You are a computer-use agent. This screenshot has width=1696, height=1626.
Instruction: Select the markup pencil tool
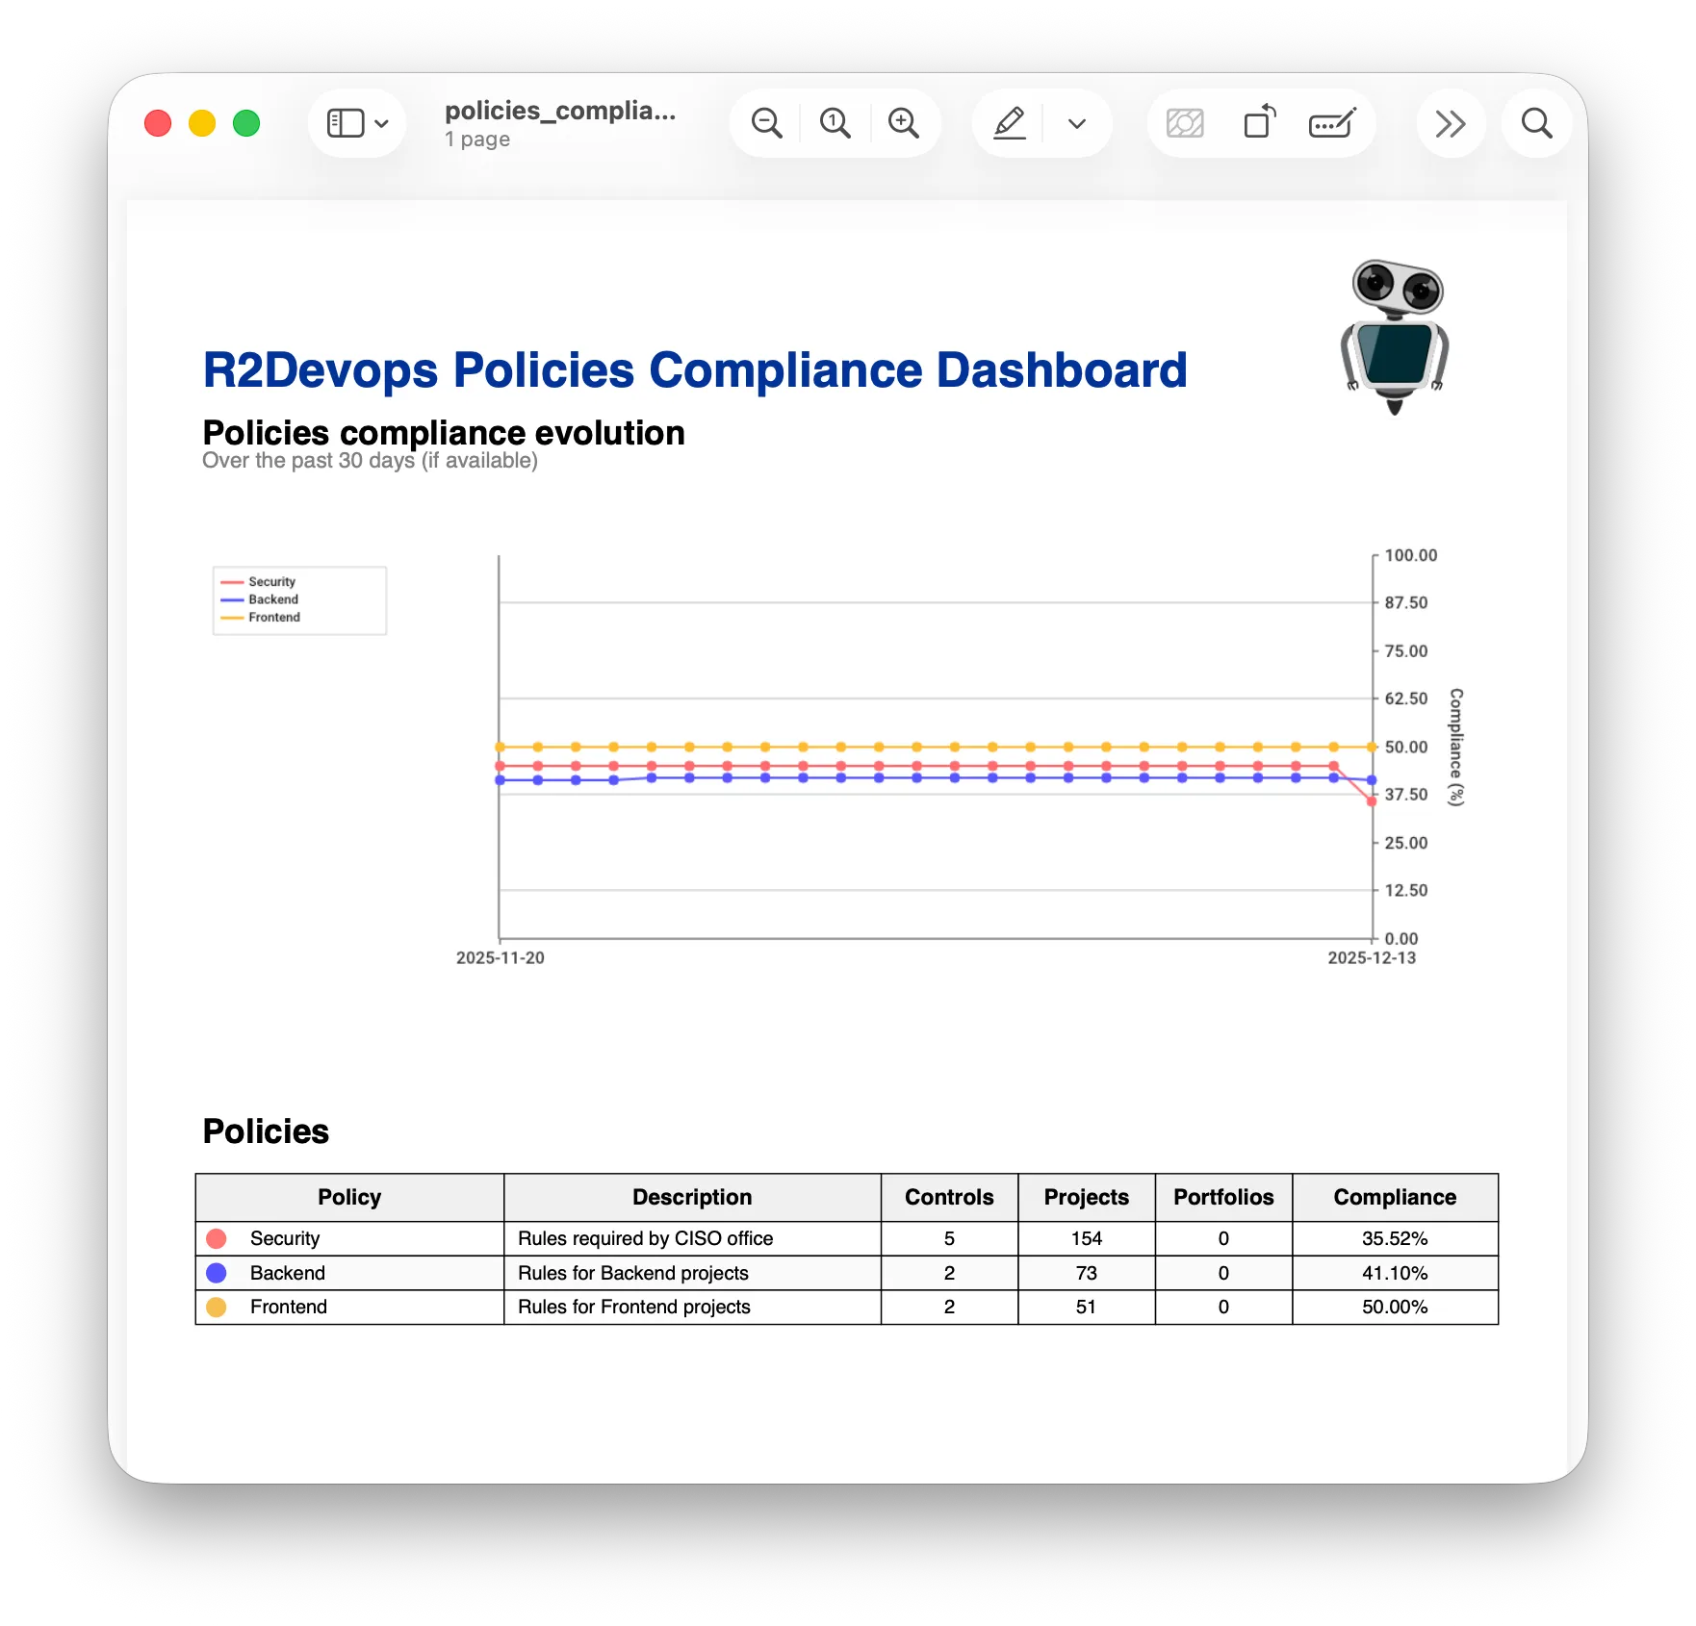(x=1009, y=122)
